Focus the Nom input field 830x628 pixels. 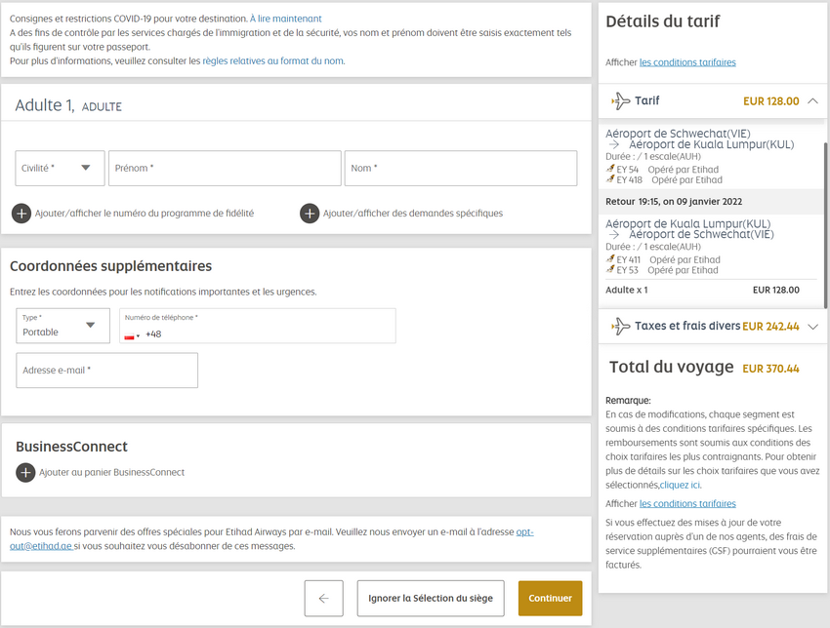461,168
